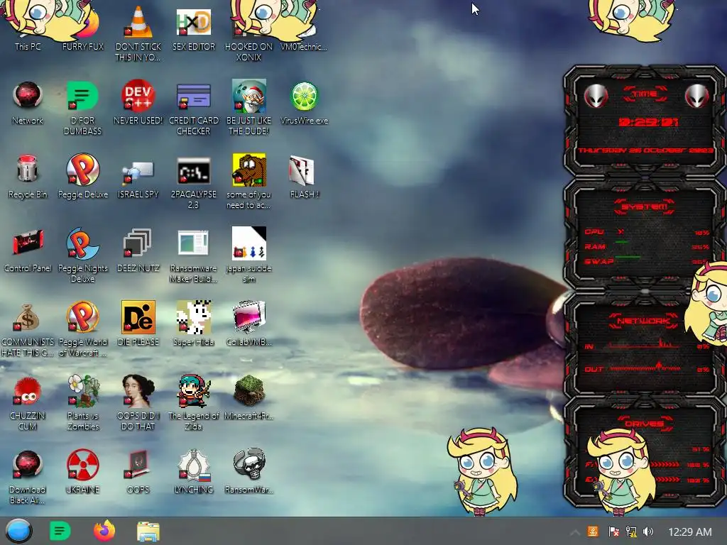Select the CREDIT CARD CHECKER icon
Viewport: 727px width, 545px height.
(193, 108)
